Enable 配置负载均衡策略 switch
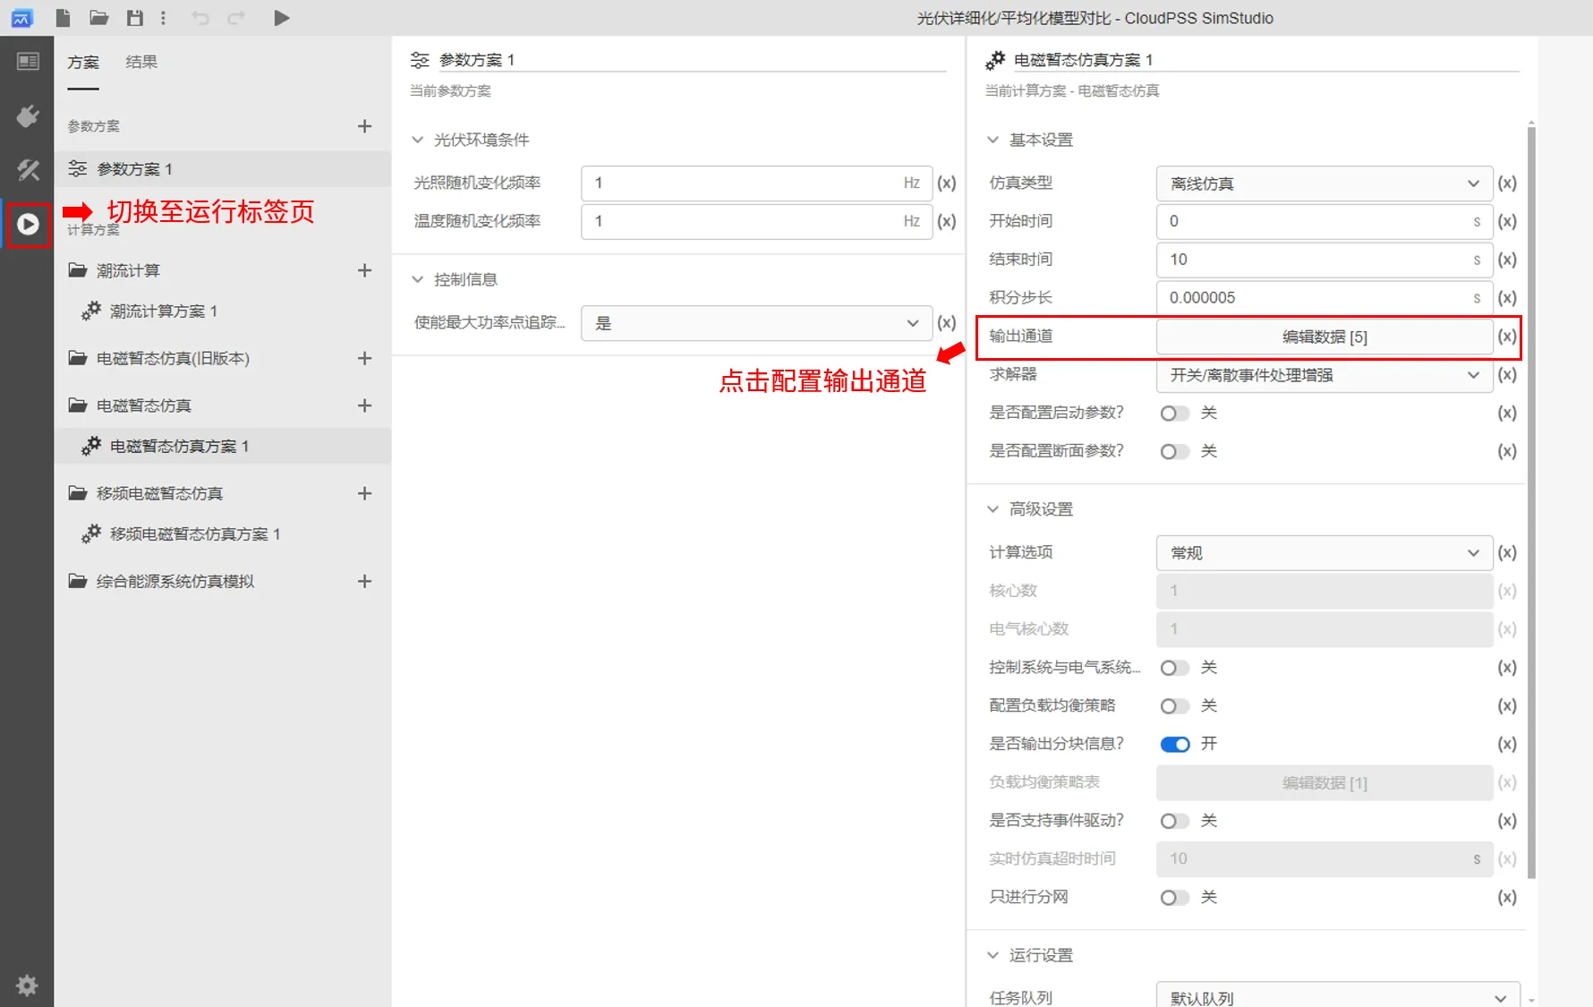1593x1007 pixels. coord(1174,706)
